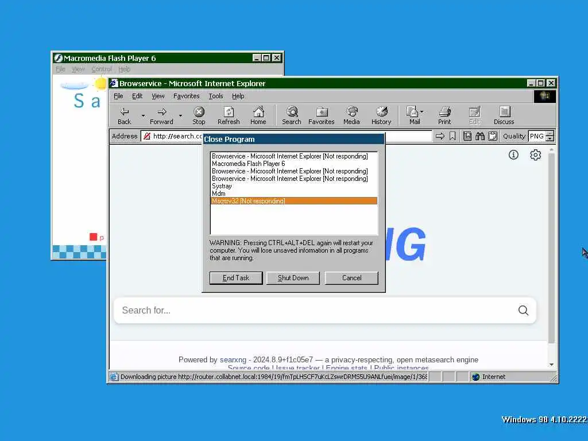Select Mdm in the task list
This screenshot has width=588, height=441.
pos(294,194)
